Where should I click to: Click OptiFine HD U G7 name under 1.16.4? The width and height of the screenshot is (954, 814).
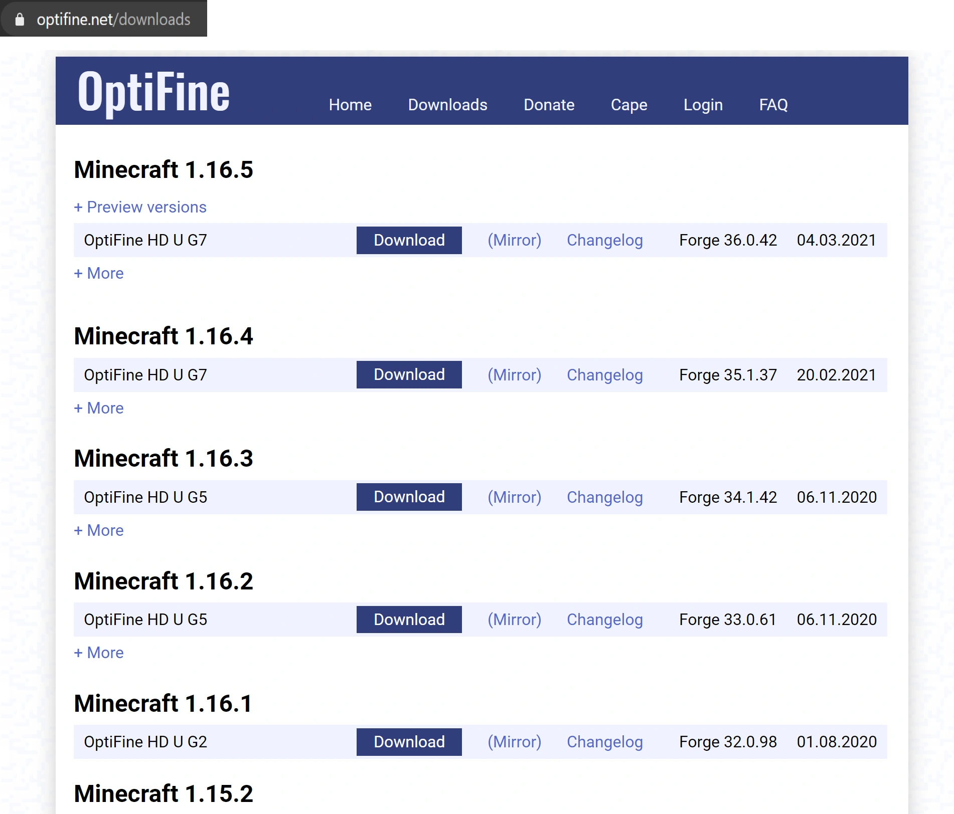145,375
